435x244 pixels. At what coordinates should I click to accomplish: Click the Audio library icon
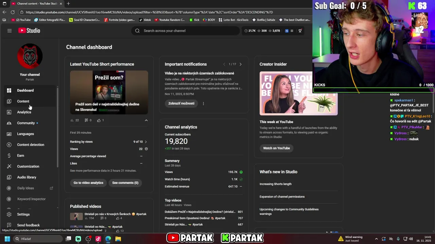[x=9, y=177]
